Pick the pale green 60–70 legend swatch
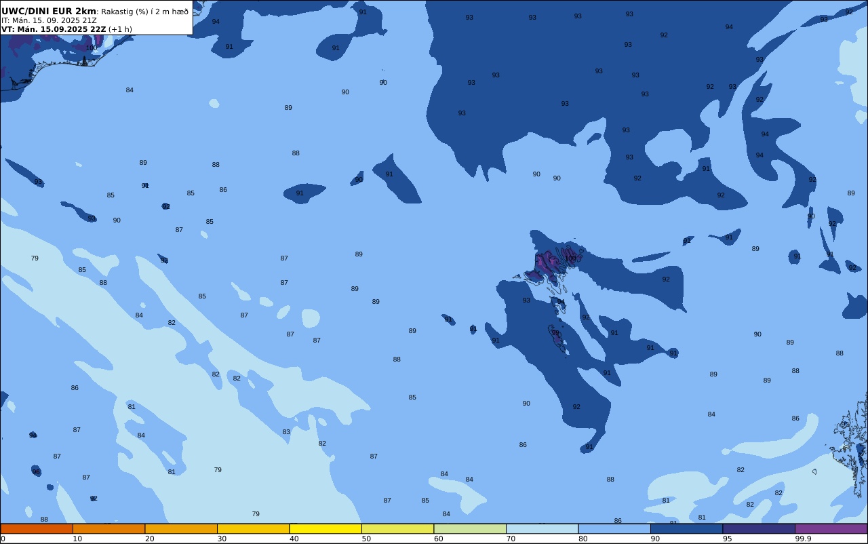 [470, 528]
